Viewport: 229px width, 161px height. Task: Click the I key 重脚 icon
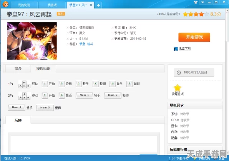[129, 84]
